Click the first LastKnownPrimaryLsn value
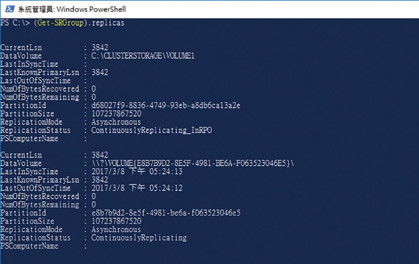 pos(100,72)
